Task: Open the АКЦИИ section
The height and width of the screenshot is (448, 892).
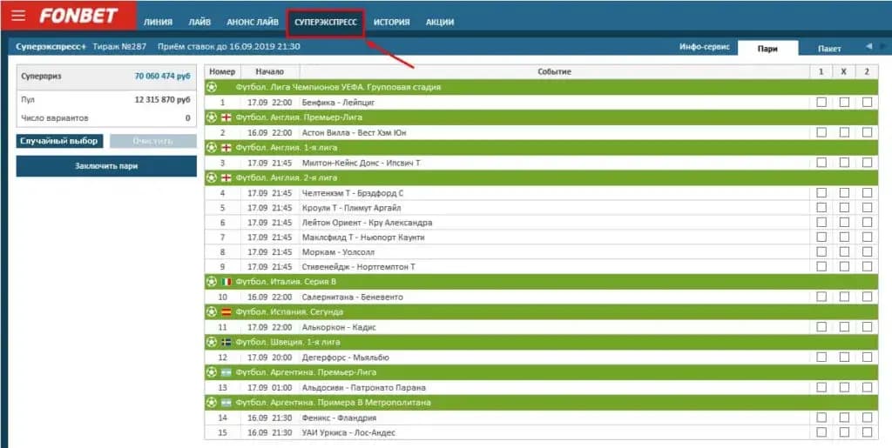Action: point(440,22)
